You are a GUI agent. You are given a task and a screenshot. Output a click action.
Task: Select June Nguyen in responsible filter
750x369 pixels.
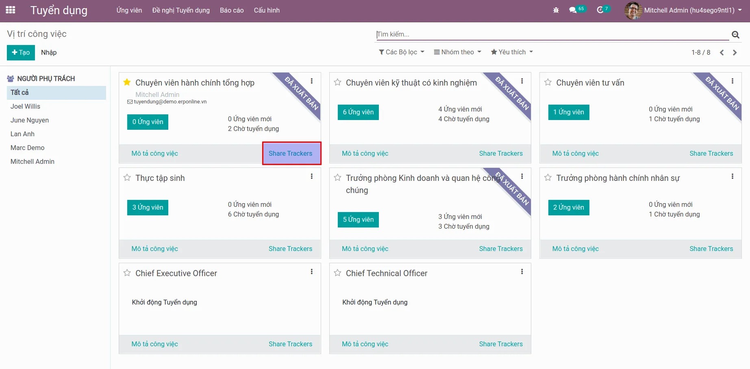30,120
